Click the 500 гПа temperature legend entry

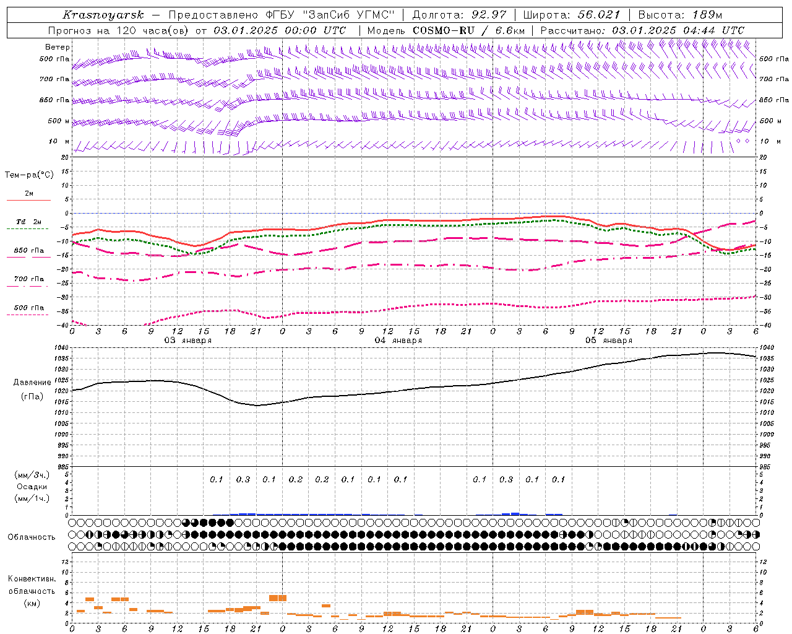(x=28, y=308)
